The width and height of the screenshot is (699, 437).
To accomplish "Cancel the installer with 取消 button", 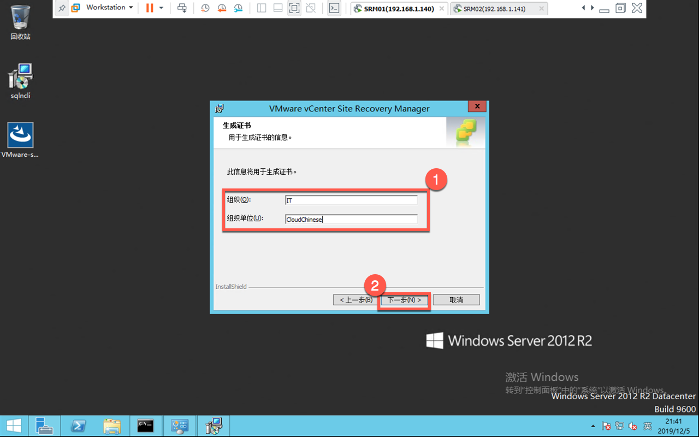I will coord(457,300).
